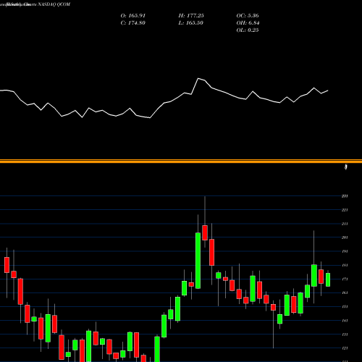Click the 201 price axis label
The height and width of the screenshot is (362, 362).
pyautogui.click(x=345, y=237)
